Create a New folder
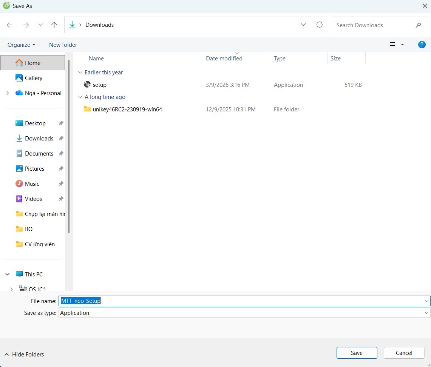This screenshot has height=367, width=431. coord(63,45)
